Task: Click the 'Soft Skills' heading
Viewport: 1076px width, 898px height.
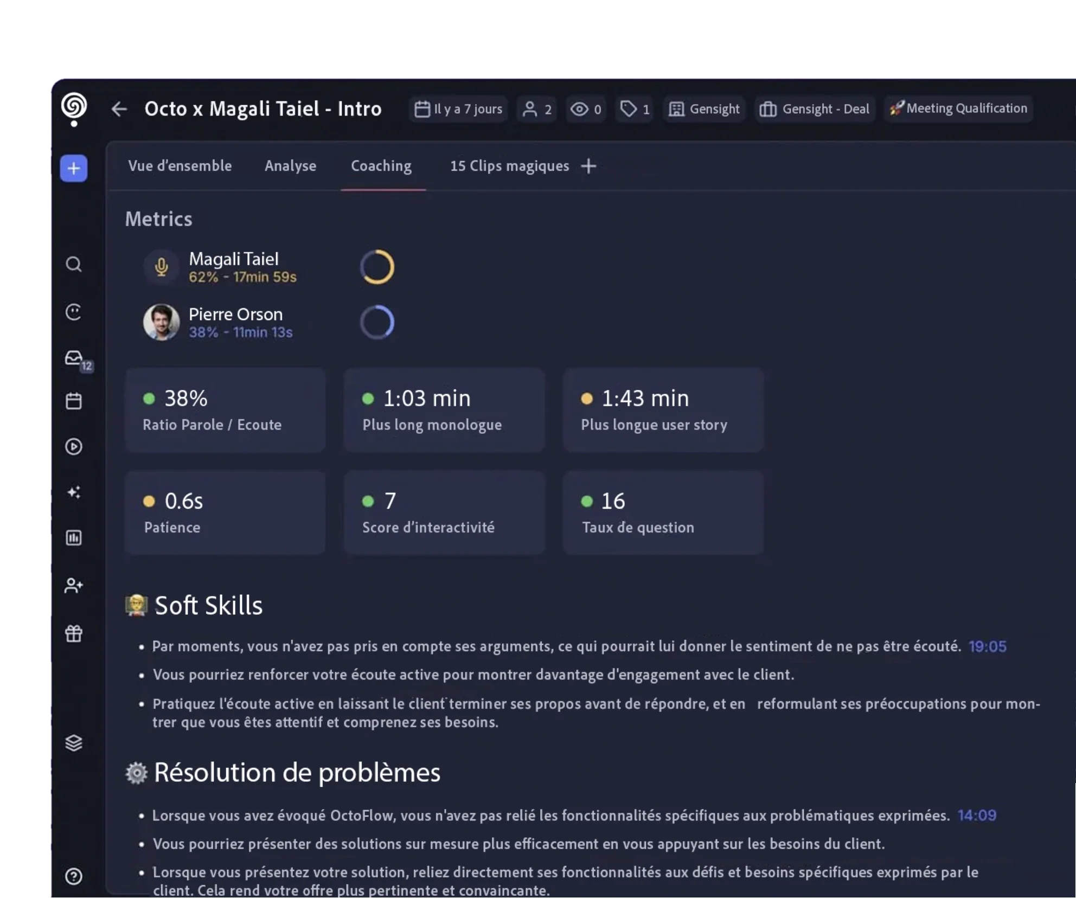Action: pos(209,605)
